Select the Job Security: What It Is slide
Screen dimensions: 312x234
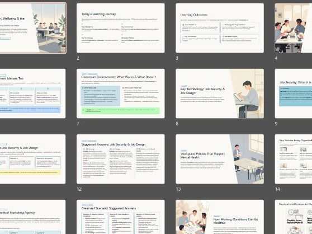[294, 93]
